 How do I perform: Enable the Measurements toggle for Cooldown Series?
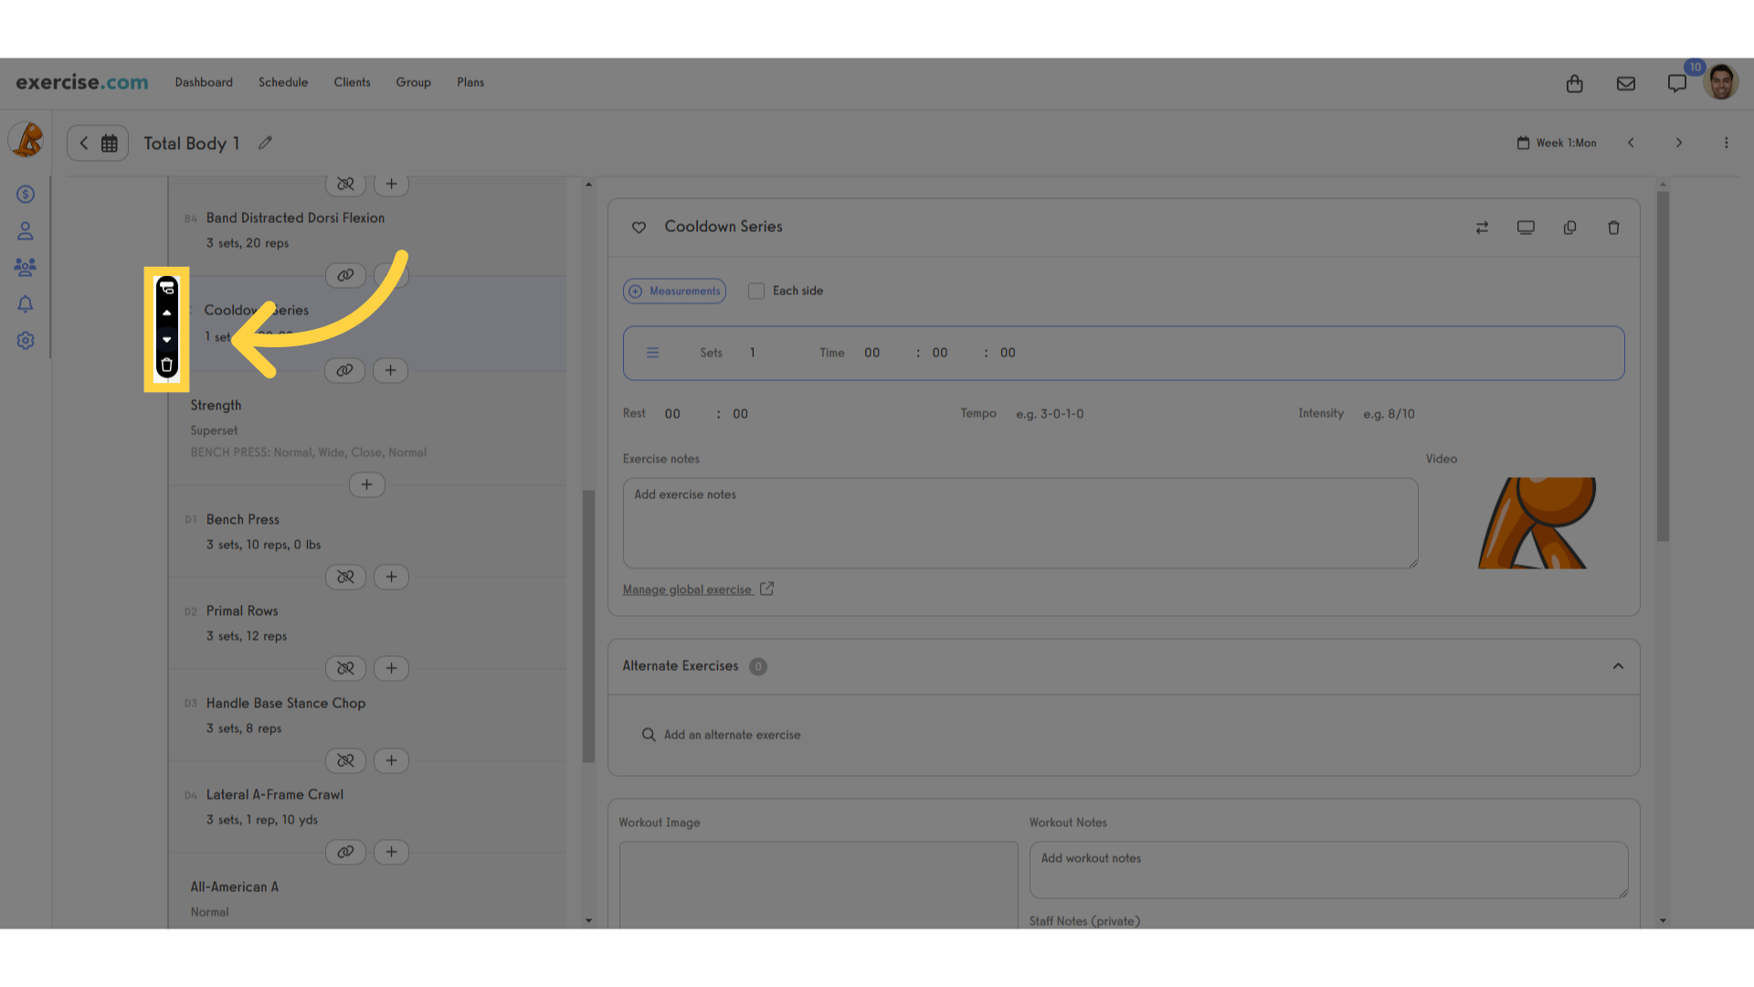(673, 291)
